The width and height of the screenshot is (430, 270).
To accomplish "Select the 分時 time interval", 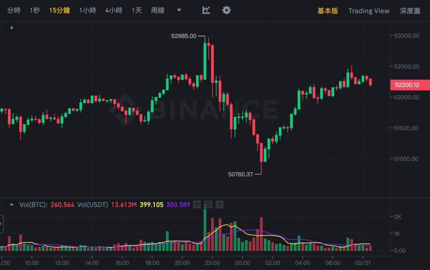I will [x=14, y=10].
